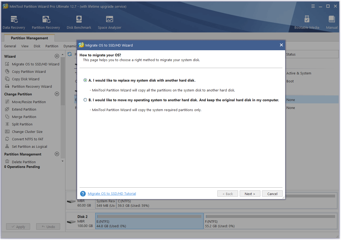Screen dimensions: 341x240
Task: Click the Undo button
Action: [48, 227]
